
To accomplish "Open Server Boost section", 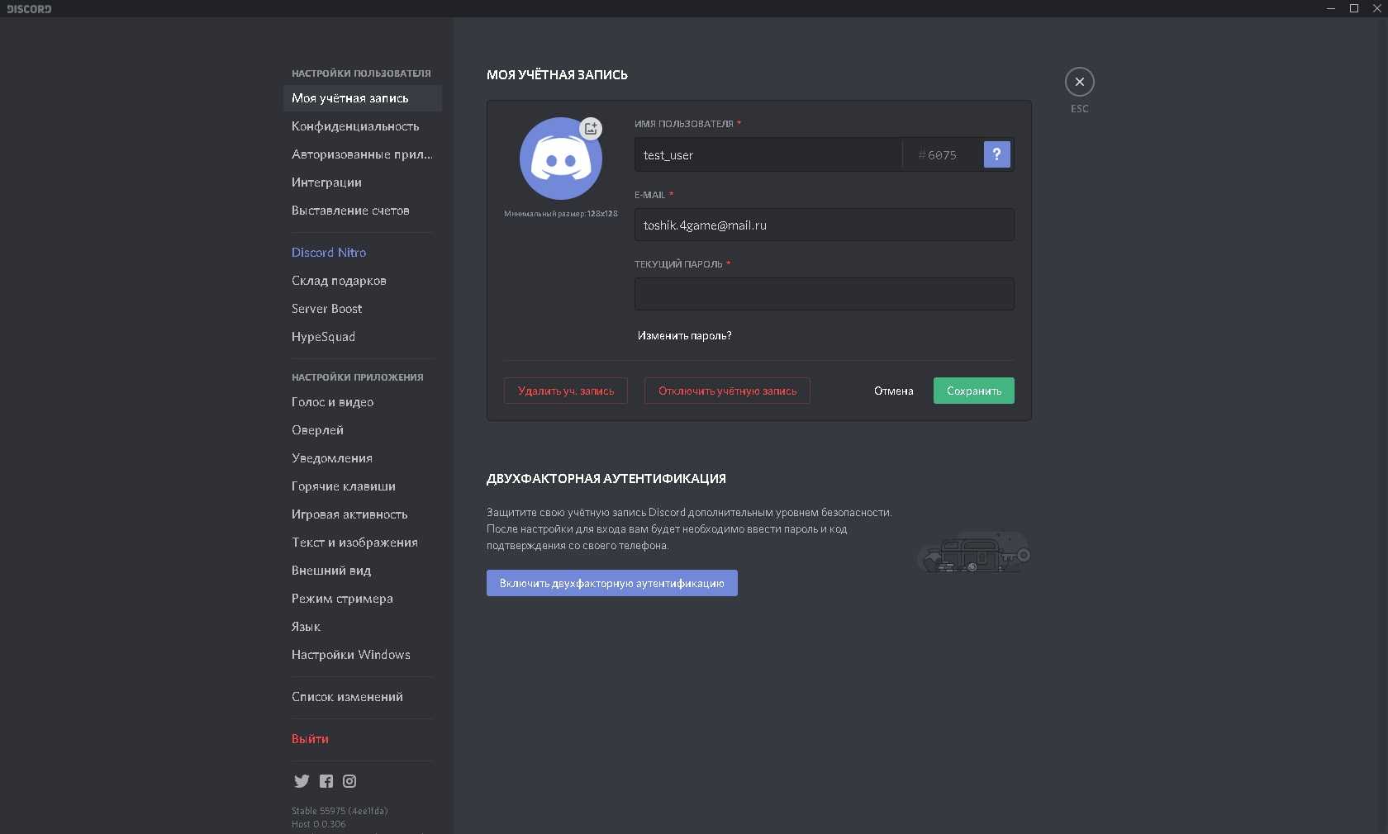I will tap(363, 309).
